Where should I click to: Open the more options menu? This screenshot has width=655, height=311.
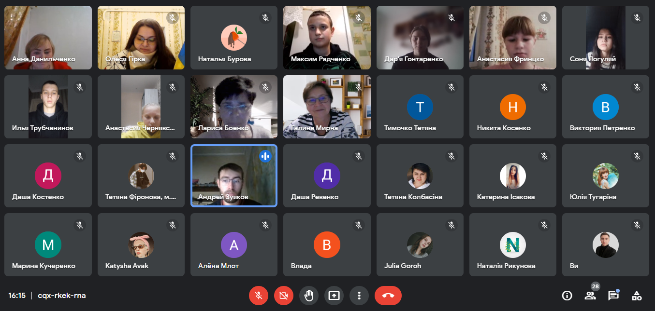pyautogui.click(x=359, y=296)
